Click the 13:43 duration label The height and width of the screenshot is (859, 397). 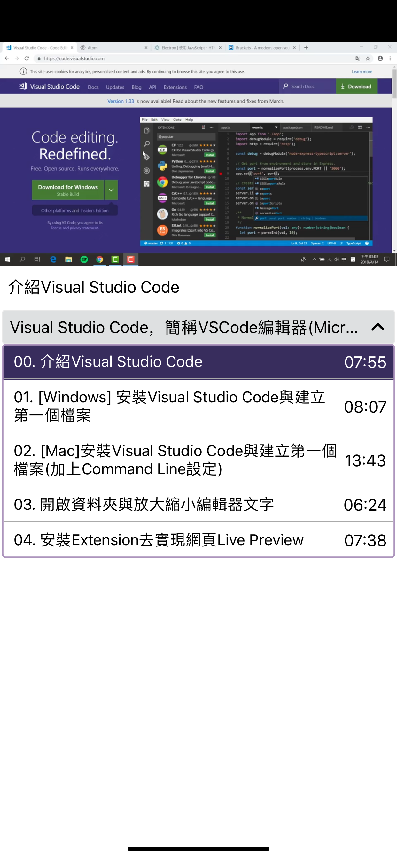pos(365,460)
